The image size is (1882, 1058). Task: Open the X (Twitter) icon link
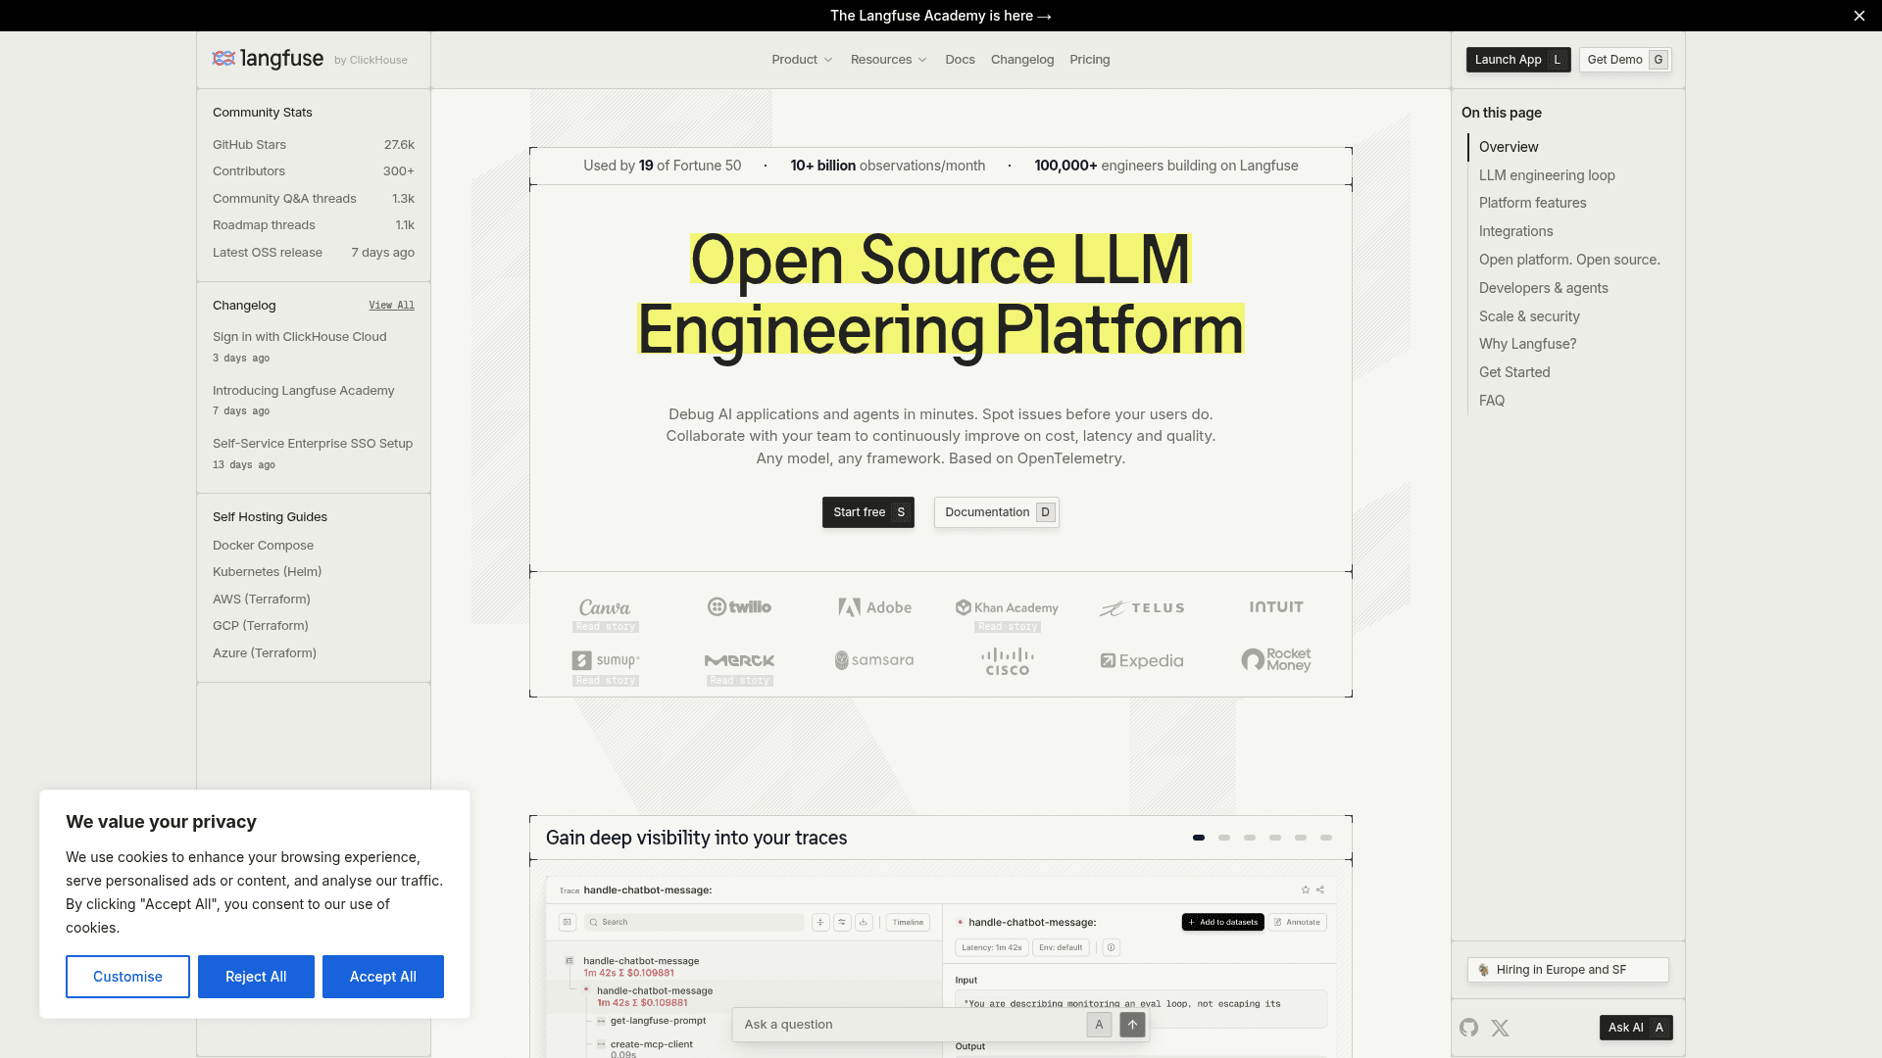coord(1500,1028)
